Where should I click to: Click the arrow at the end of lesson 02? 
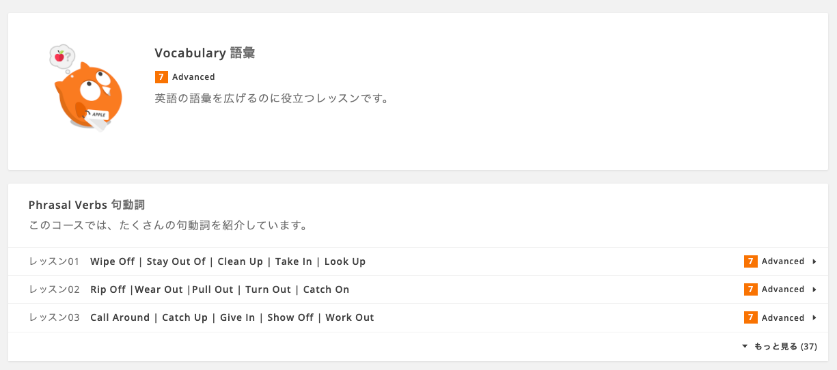tap(814, 289)
